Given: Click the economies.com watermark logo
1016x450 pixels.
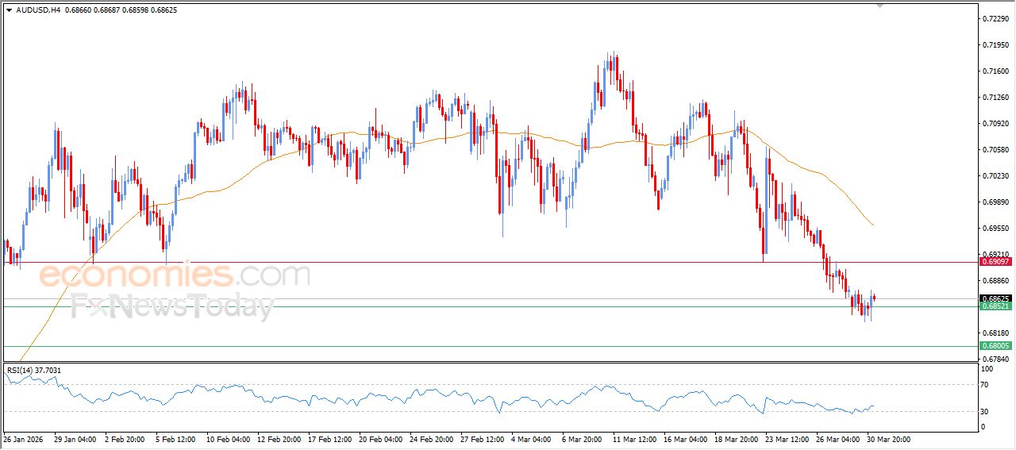Looking at the screenshot, I should point(175,275).
